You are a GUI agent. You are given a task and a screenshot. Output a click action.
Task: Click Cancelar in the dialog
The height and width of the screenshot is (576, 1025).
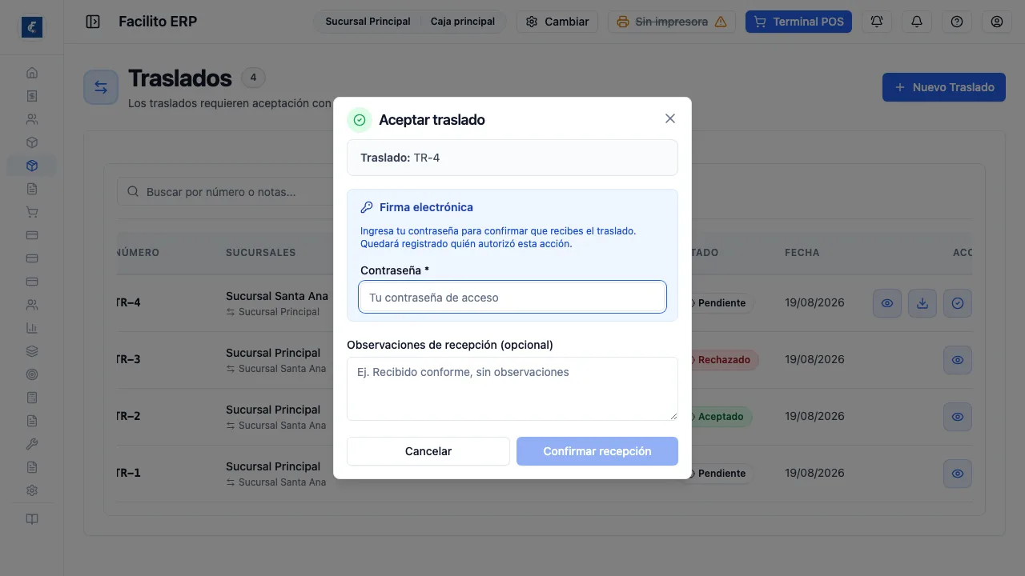pyautogui.click(x=428, y=451)
